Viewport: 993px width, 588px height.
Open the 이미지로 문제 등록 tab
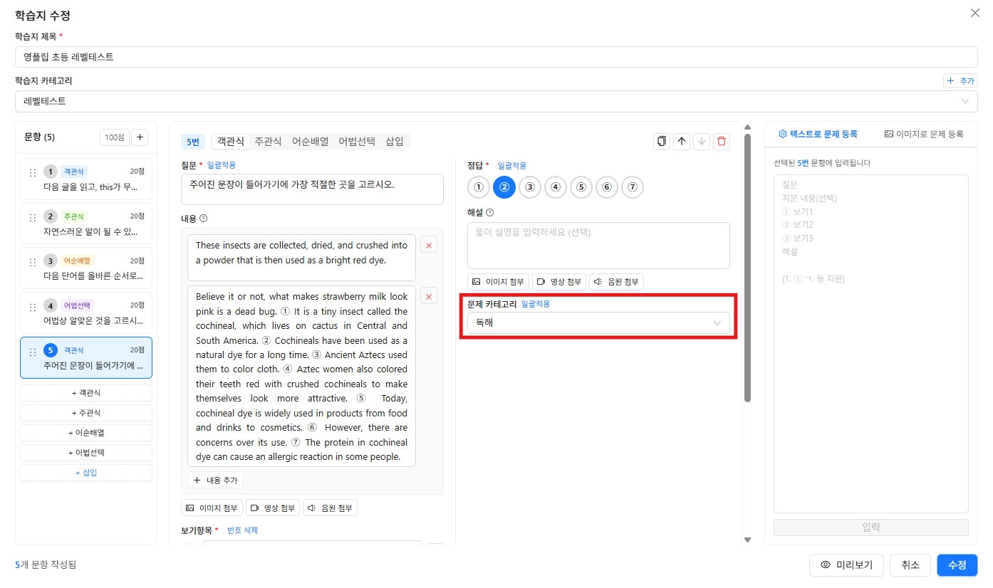coord(924,134)
